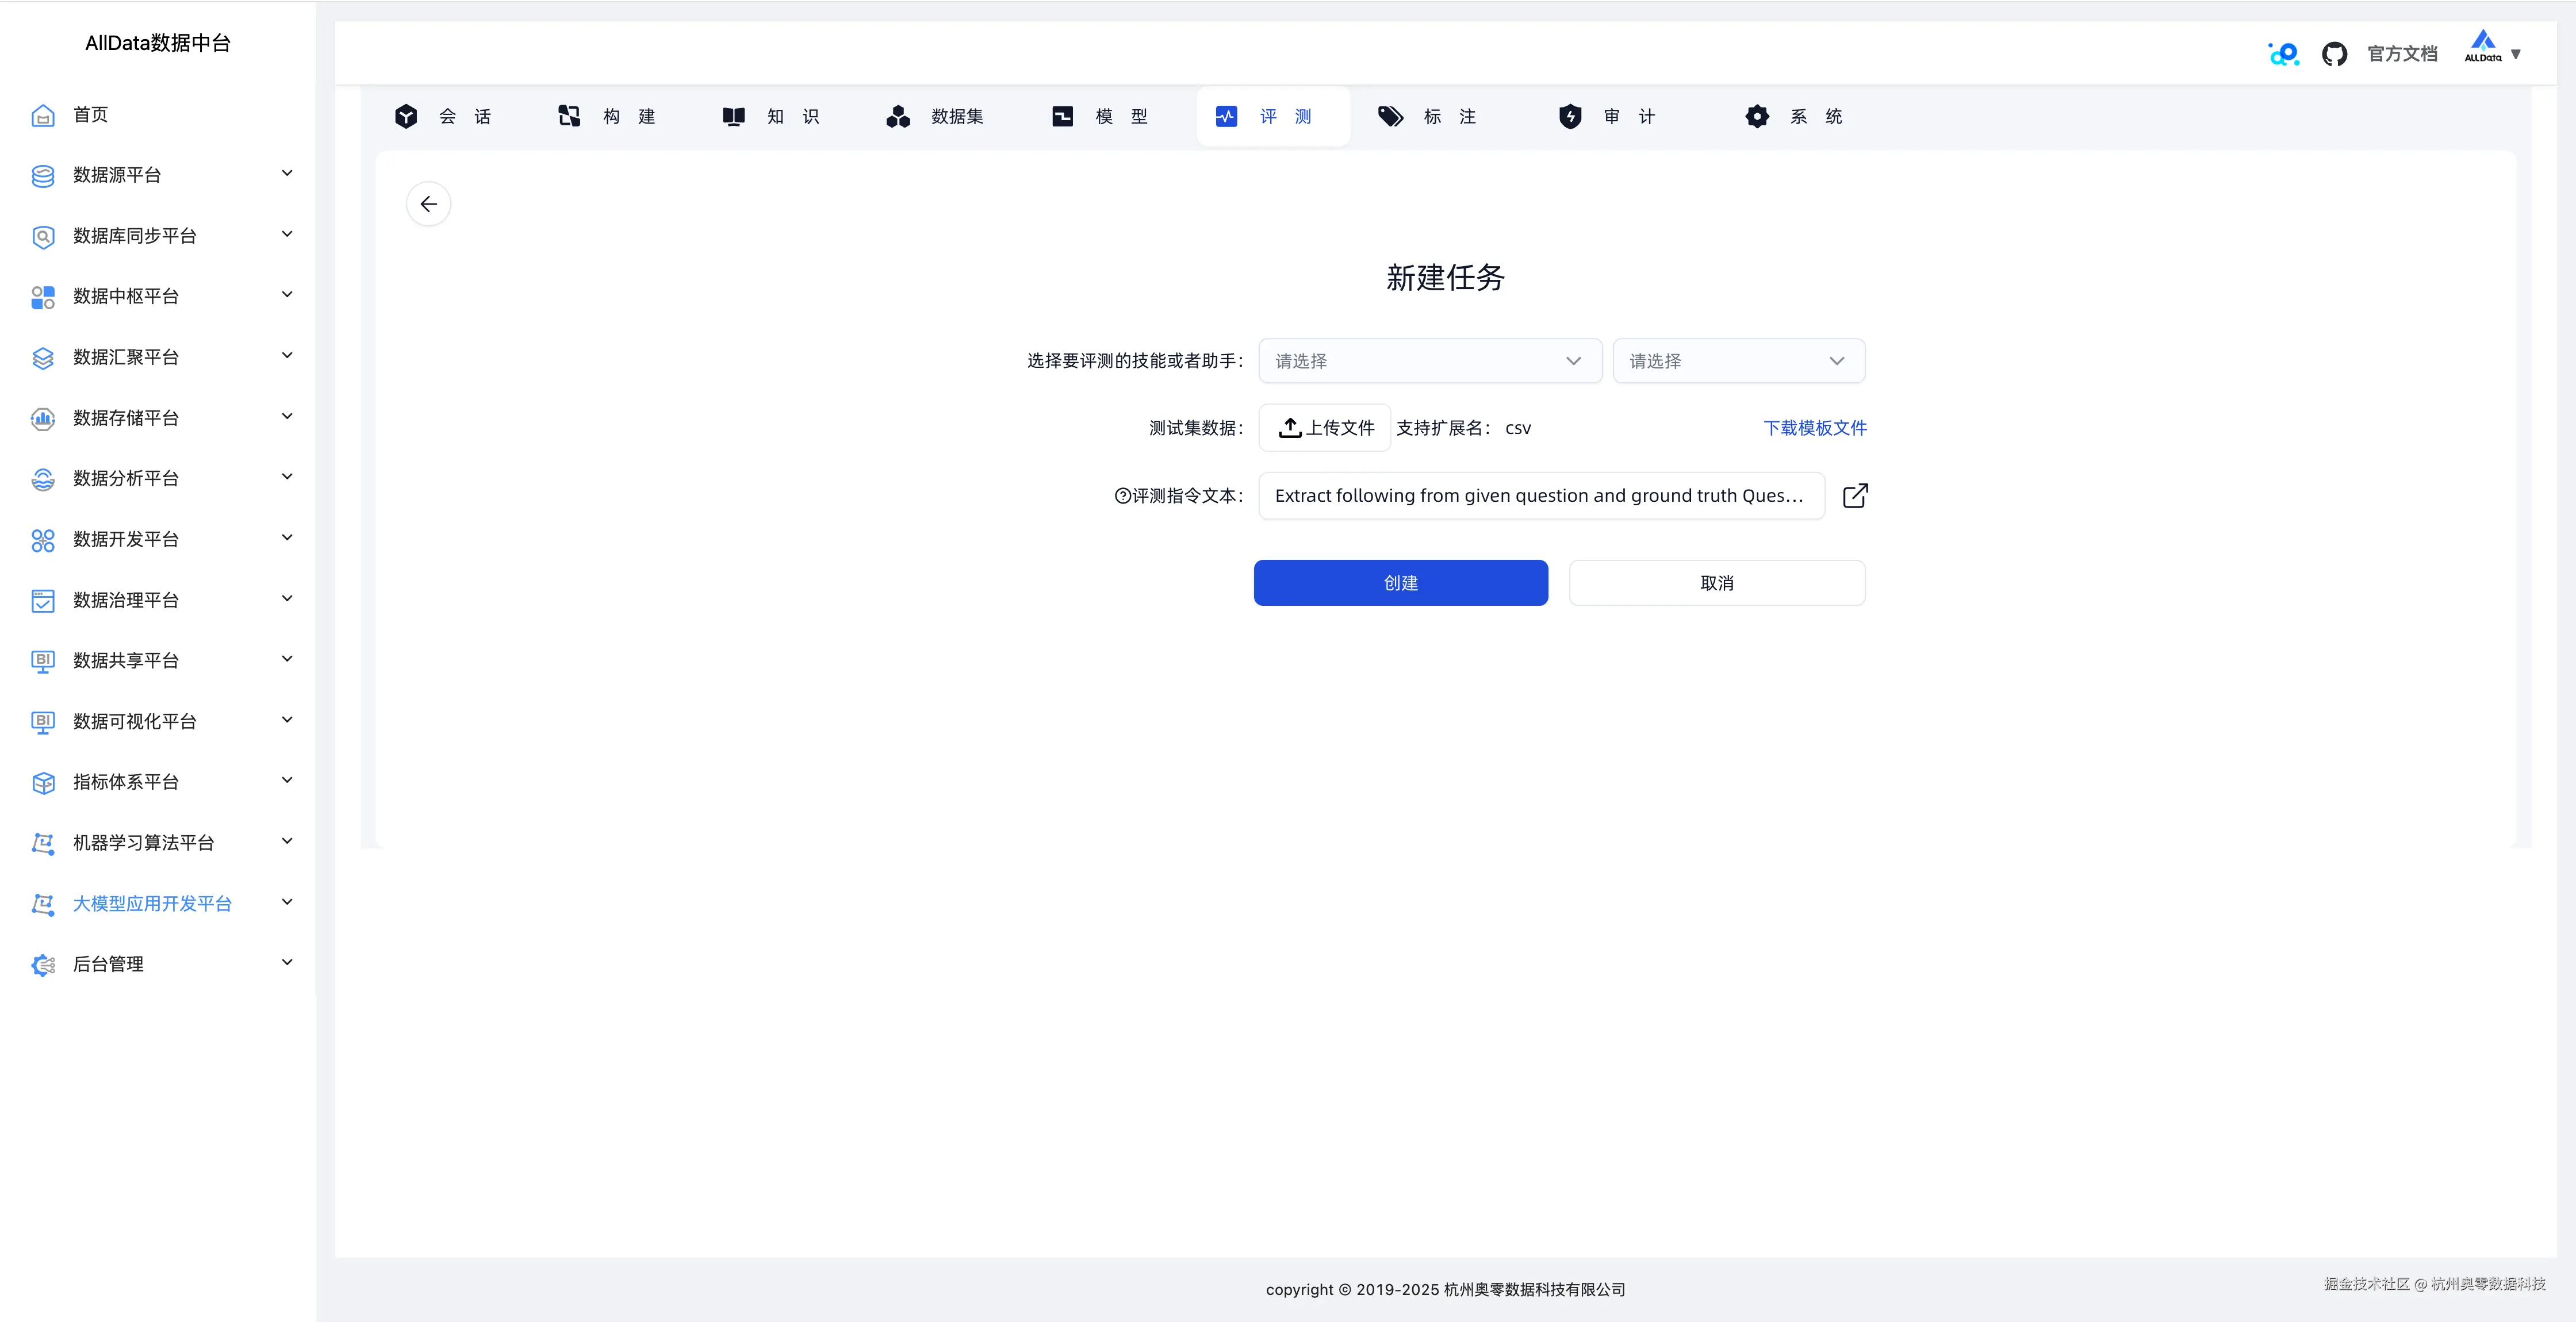Open the first 请选择 skill dropdown
The height and width of the screenshot is (1322, 2576).
point(1429,360)
